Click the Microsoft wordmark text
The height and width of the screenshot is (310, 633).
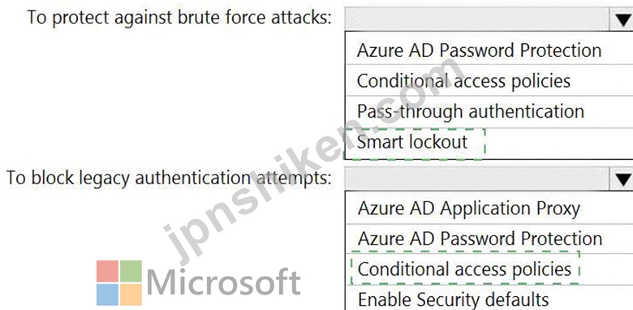click(223, 282)
